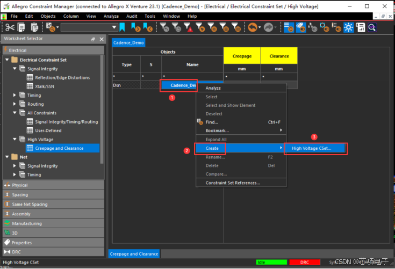The image size is (395, 269).
Task: Choose Analyze in the context menu
Action: click(241, 88)
